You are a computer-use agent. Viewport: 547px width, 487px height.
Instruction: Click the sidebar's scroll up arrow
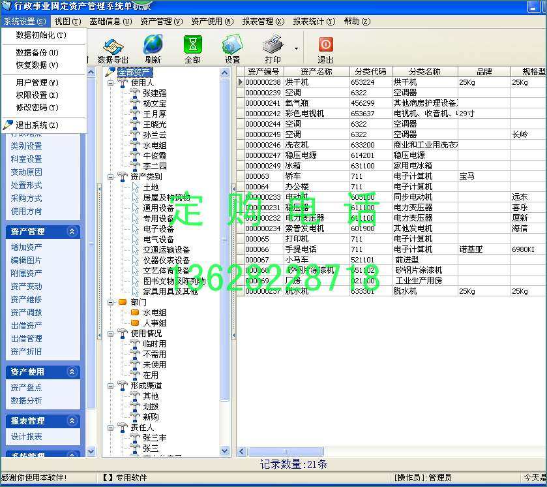[x=91, y=72]
